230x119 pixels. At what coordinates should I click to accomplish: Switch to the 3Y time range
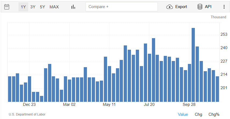pyautogui.click(x=33, y=7)
